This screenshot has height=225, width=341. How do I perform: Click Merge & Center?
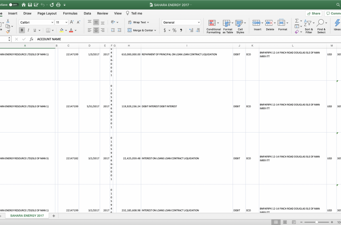tap(142, 30)
